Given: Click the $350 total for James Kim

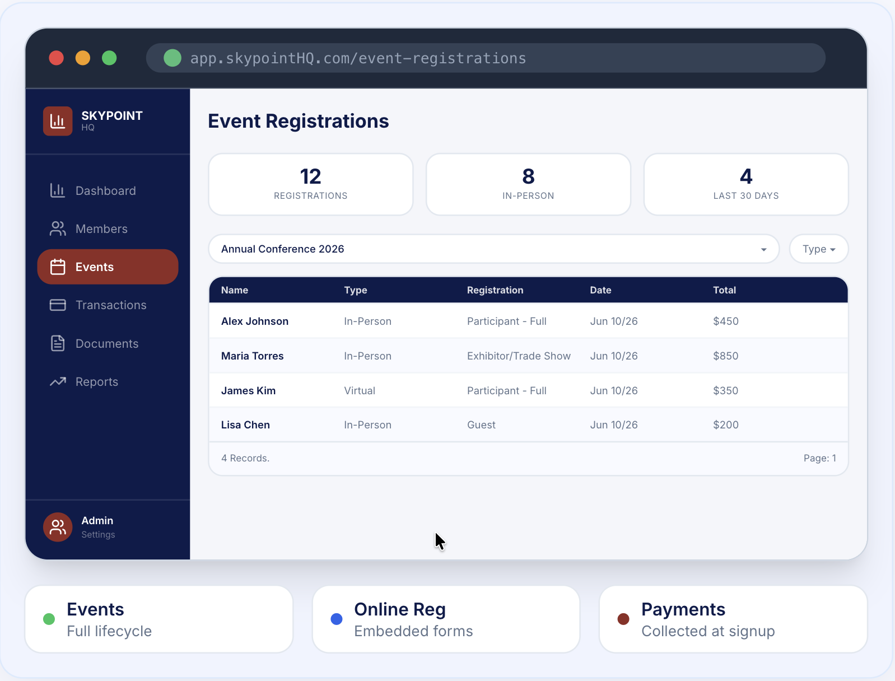Looking at the screenshot, I should click(x=726, y=390).
